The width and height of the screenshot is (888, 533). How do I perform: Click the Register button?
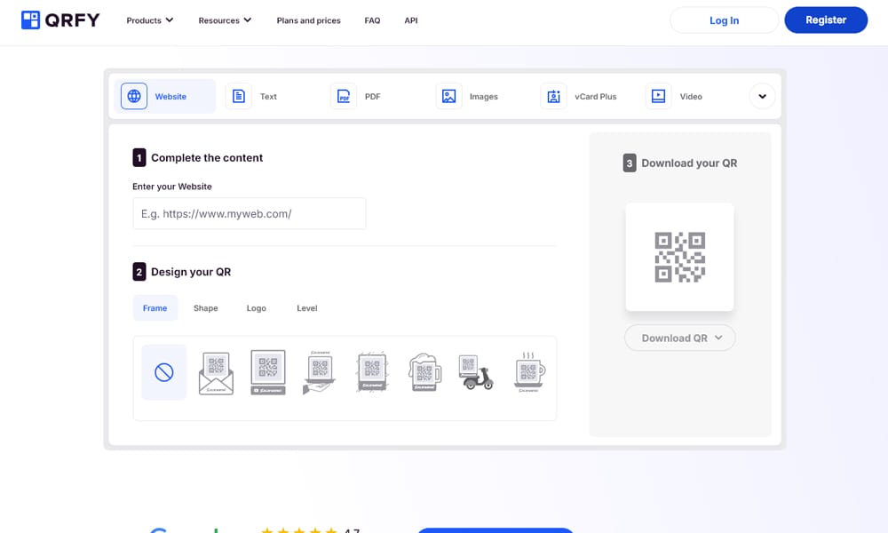point(825,20)
